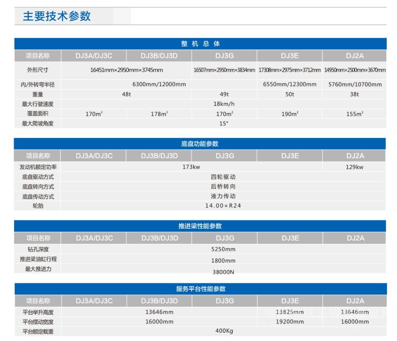
Task: Click the 18km/h maximum speed value
Action: (x=224, y=104)
